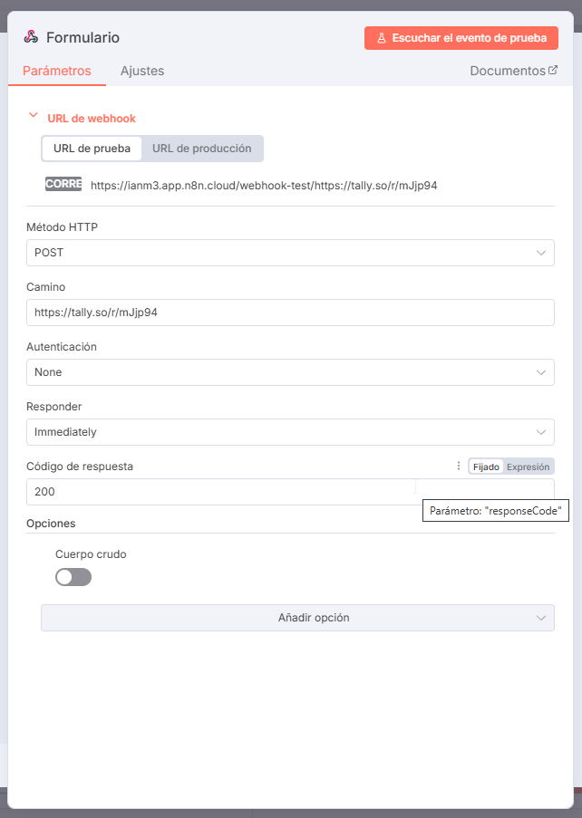Click the external link icon next to Documentos
The height and width of the screenshot is (818, 582).
click(553, 70)
